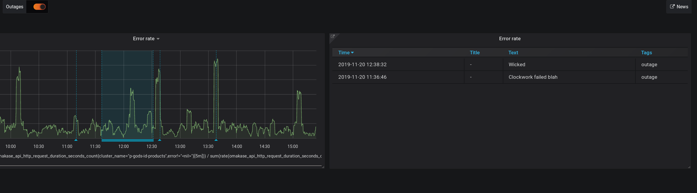Select the Wicked annotation row

pyautogui.click(x=510, y=64)
